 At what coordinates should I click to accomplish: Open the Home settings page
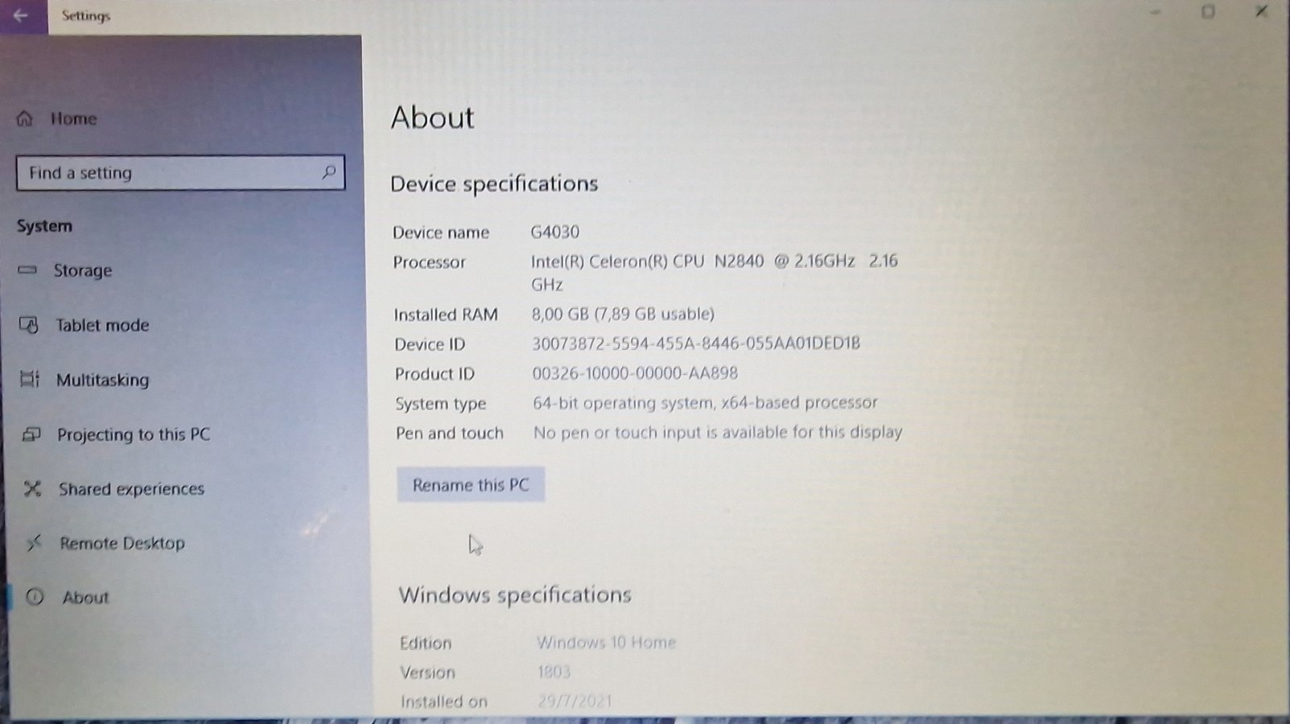[73, 118]
